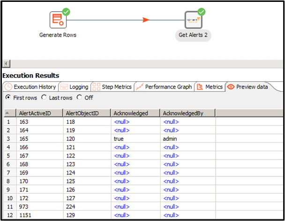The width and height of the screenshot is (285, 221).
Task: Click the table corner icon above row numbers
Action: pyautogui.click(x=8, y=113)
